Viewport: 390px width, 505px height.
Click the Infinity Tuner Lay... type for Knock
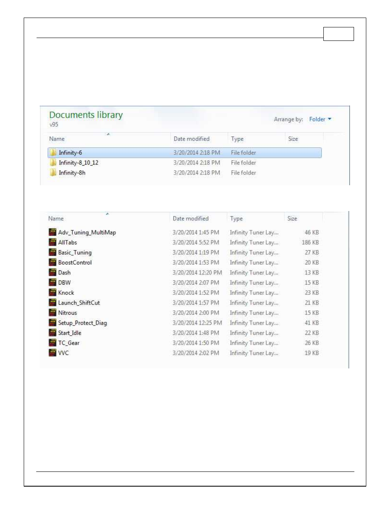(x=254, y=293)
